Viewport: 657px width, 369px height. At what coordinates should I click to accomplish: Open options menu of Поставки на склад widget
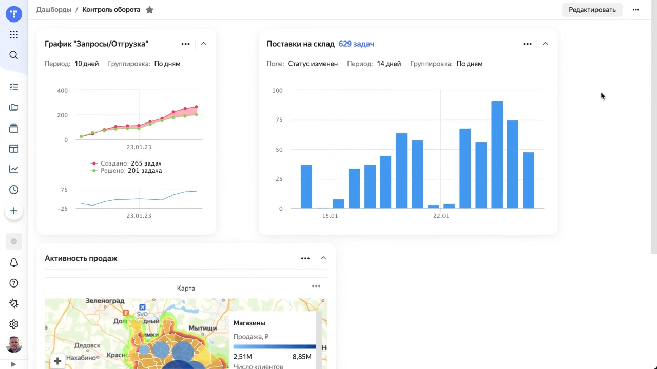(527, 44)
